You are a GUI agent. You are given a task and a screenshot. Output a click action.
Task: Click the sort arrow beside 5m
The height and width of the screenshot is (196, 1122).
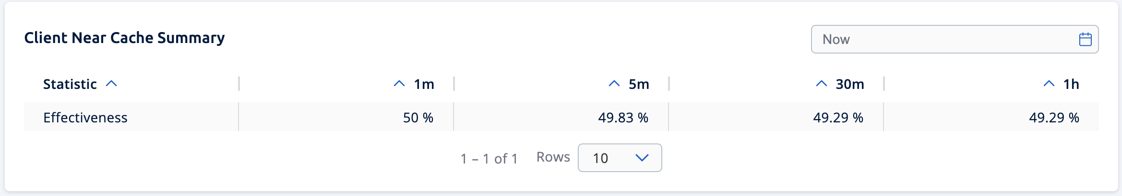click(x=614, y=84)
